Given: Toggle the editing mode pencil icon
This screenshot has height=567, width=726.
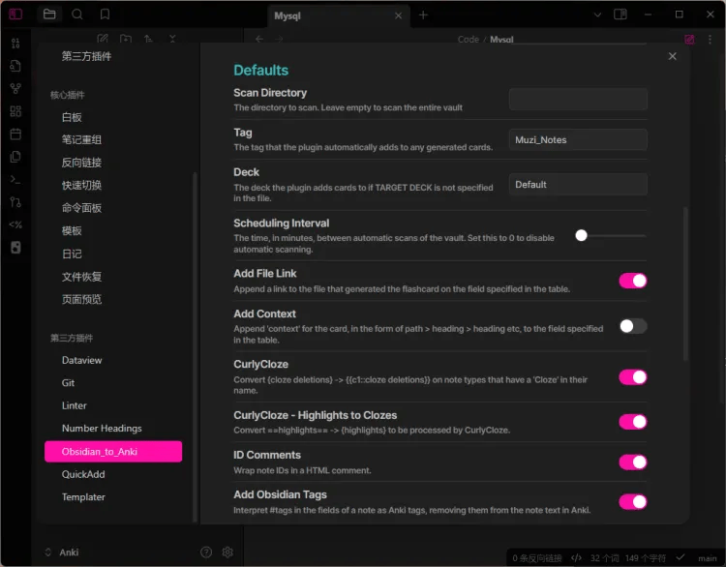Looking at the screenshot, I should tap(689, 40).
